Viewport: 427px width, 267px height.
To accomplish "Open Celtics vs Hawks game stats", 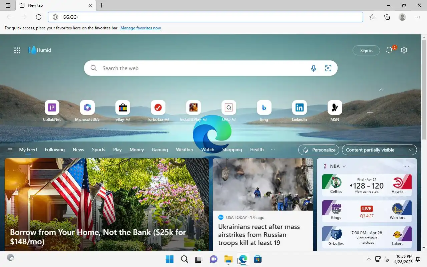I will coord(367,185).
